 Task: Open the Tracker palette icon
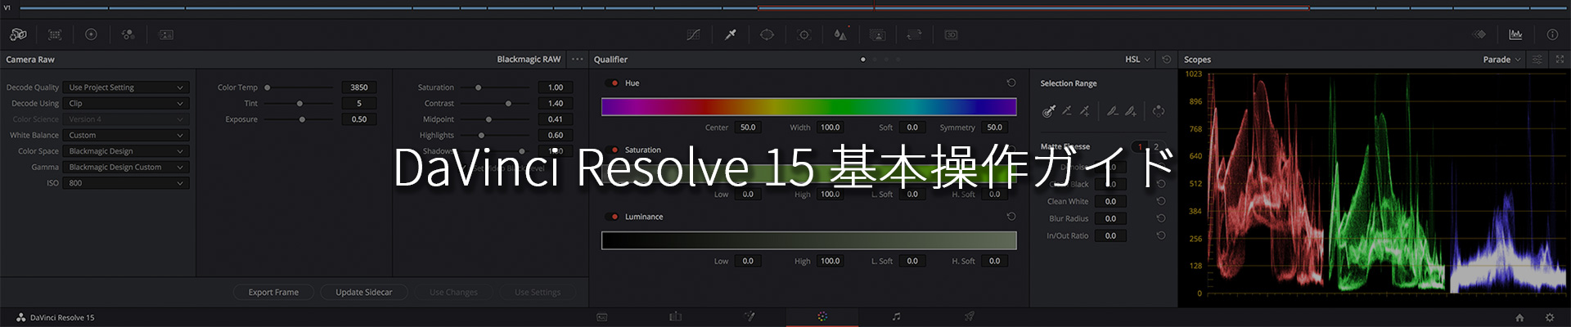[804, 34]
